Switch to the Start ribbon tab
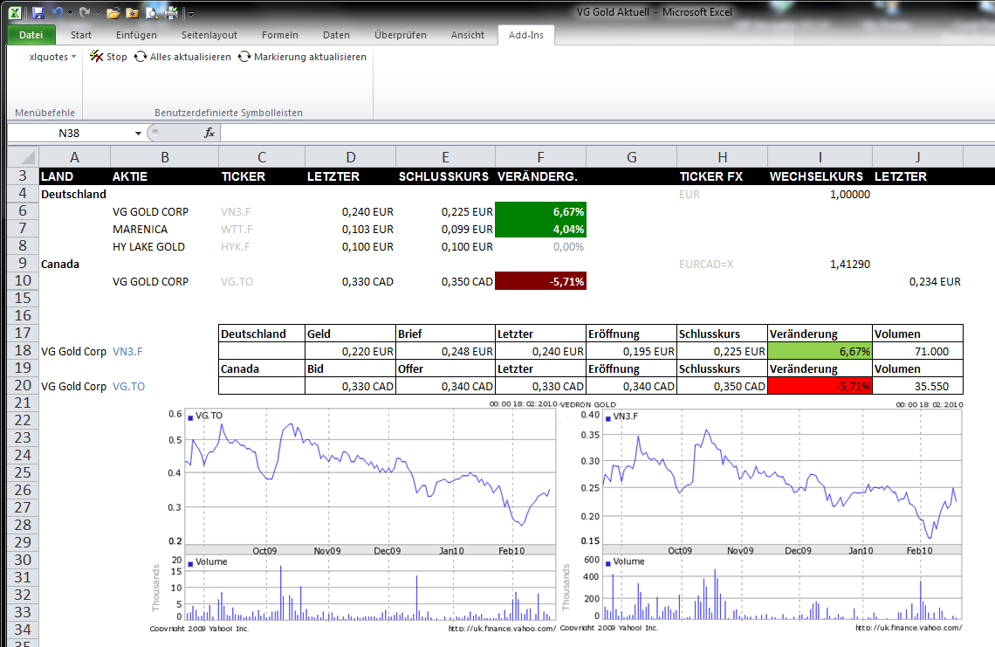The height and width of the screenshot is (647, 995). pos(80,35)
